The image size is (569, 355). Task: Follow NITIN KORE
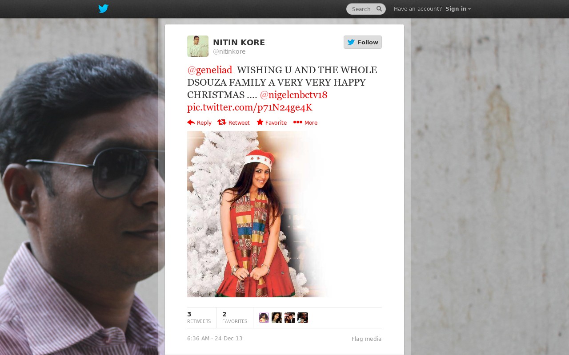363,42
